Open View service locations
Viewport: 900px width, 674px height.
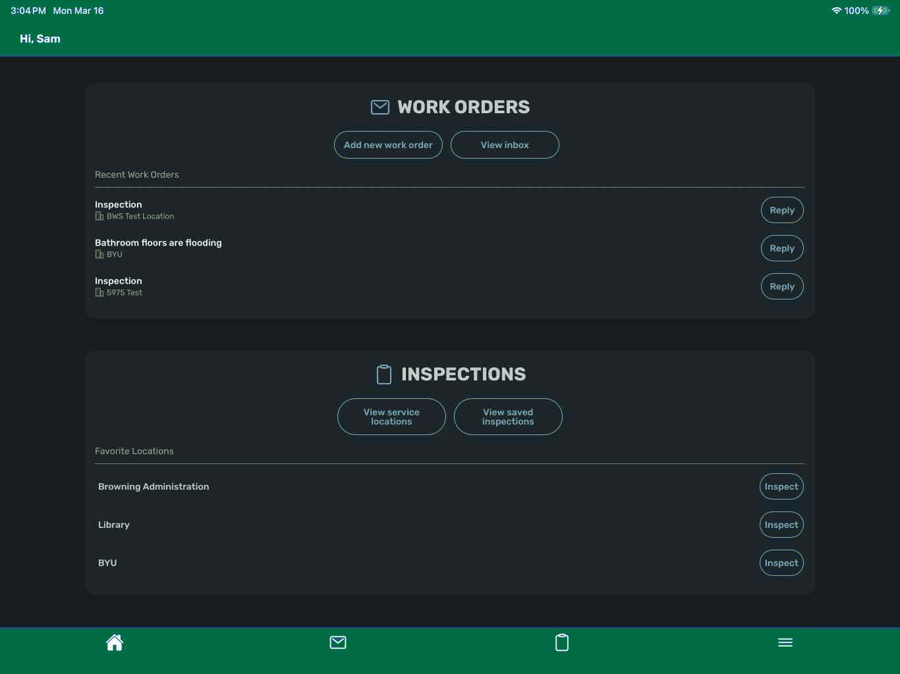[x=391, y=417]
